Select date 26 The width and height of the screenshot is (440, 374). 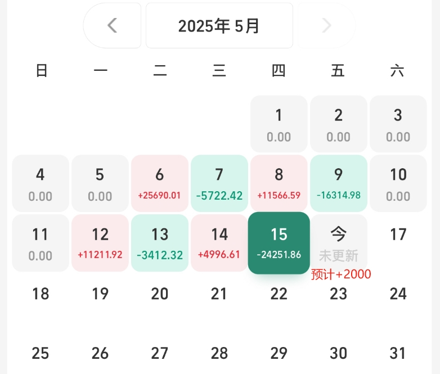click(x=100, y=353)
